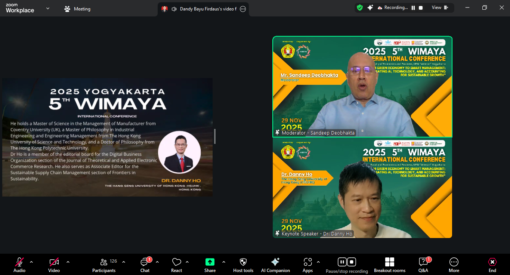Open Zoom Workplace dropdown chevron
This screenshot has width=510, height=275.
click(x=48, y=8)
